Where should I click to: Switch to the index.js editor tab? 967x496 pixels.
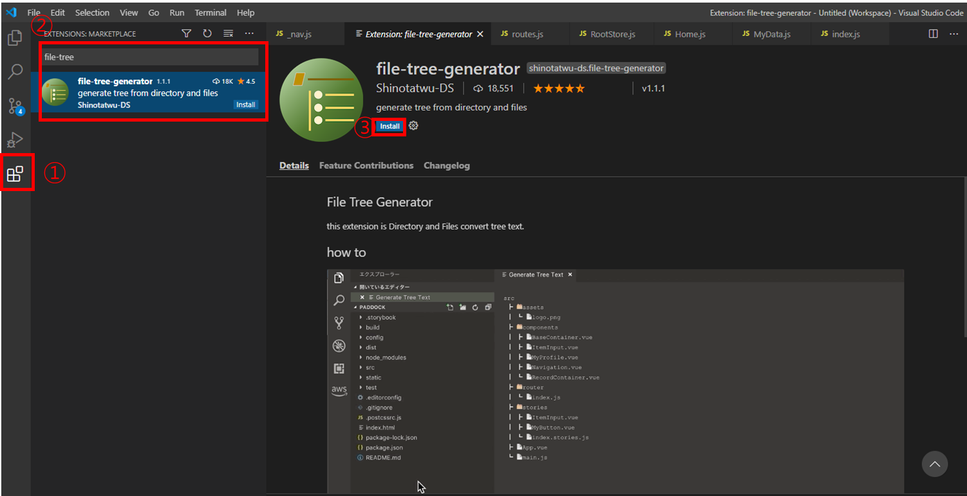coord(851,34)
